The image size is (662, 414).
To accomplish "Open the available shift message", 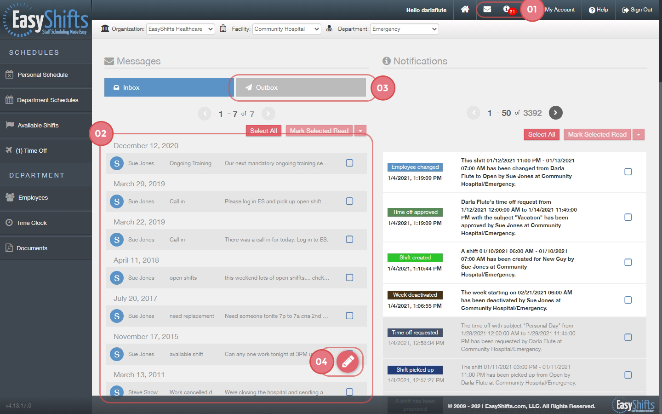I will point(236,354).
